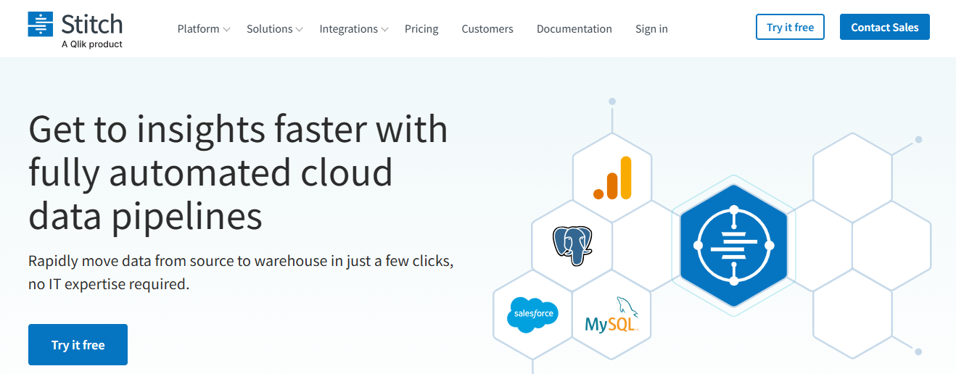Expand the Integrations menu chevron
The image size is (956, 374).
pos(385,30)
